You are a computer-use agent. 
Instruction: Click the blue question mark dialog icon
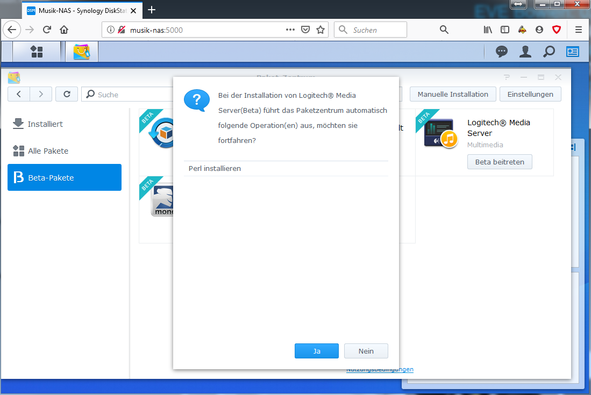coord(197,100)
